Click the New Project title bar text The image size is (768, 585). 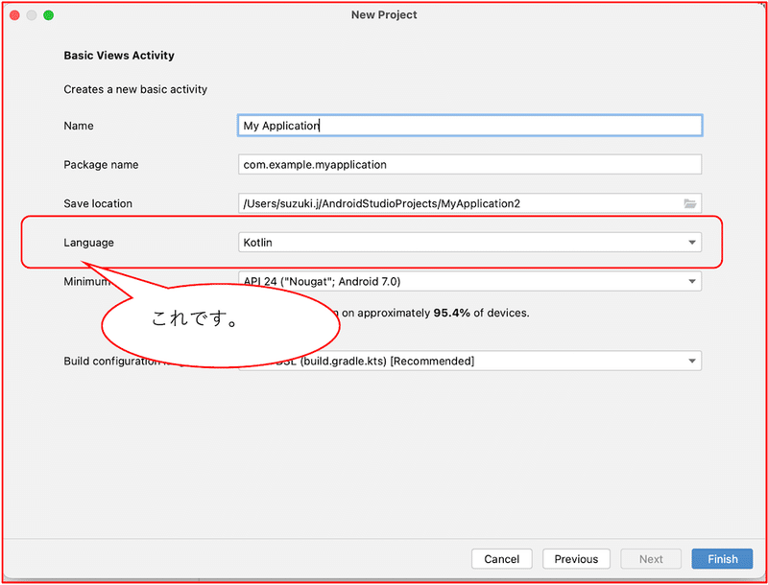pyautogui.click(x=384, y=15)
